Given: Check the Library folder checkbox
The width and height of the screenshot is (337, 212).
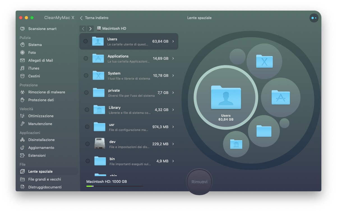Looking at the screenshot, I should click(x=87, y=110).
